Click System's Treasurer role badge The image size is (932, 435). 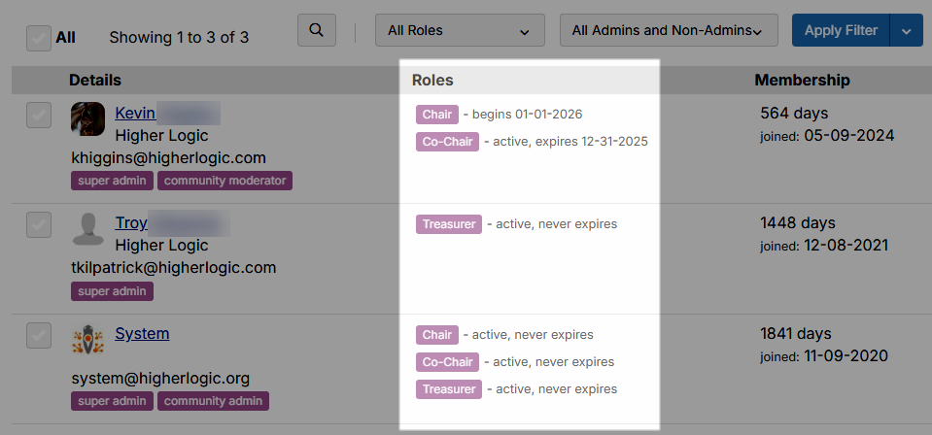click(449, 389)
